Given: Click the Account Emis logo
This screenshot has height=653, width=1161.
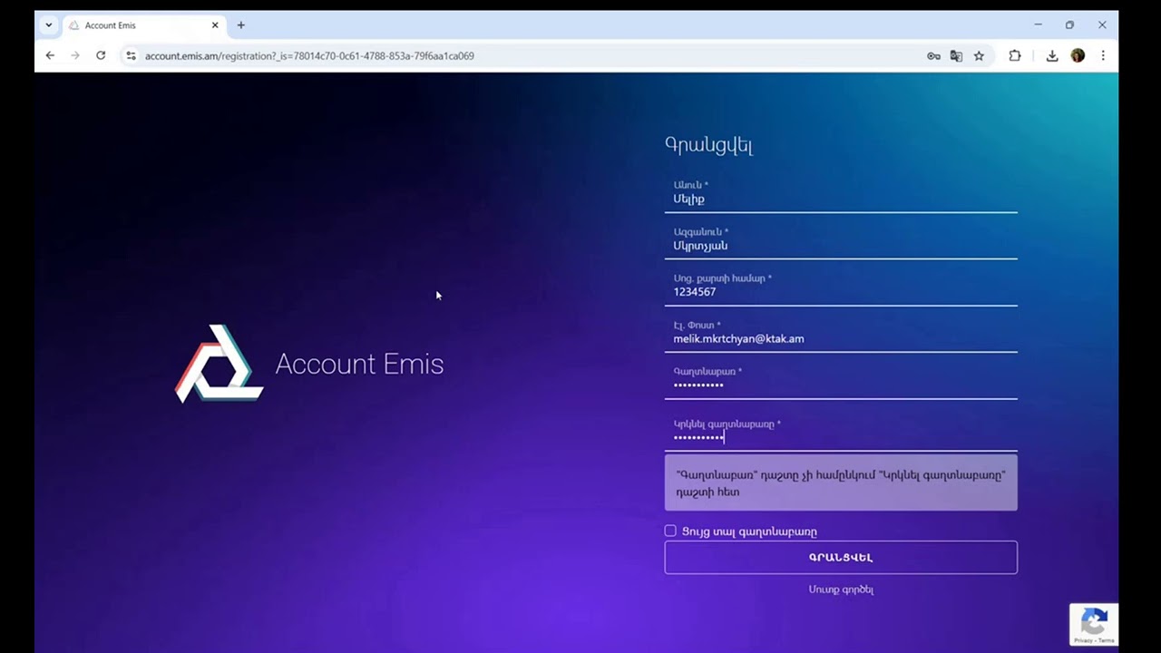Looking at the screenshot, I should tap(219, 364).
